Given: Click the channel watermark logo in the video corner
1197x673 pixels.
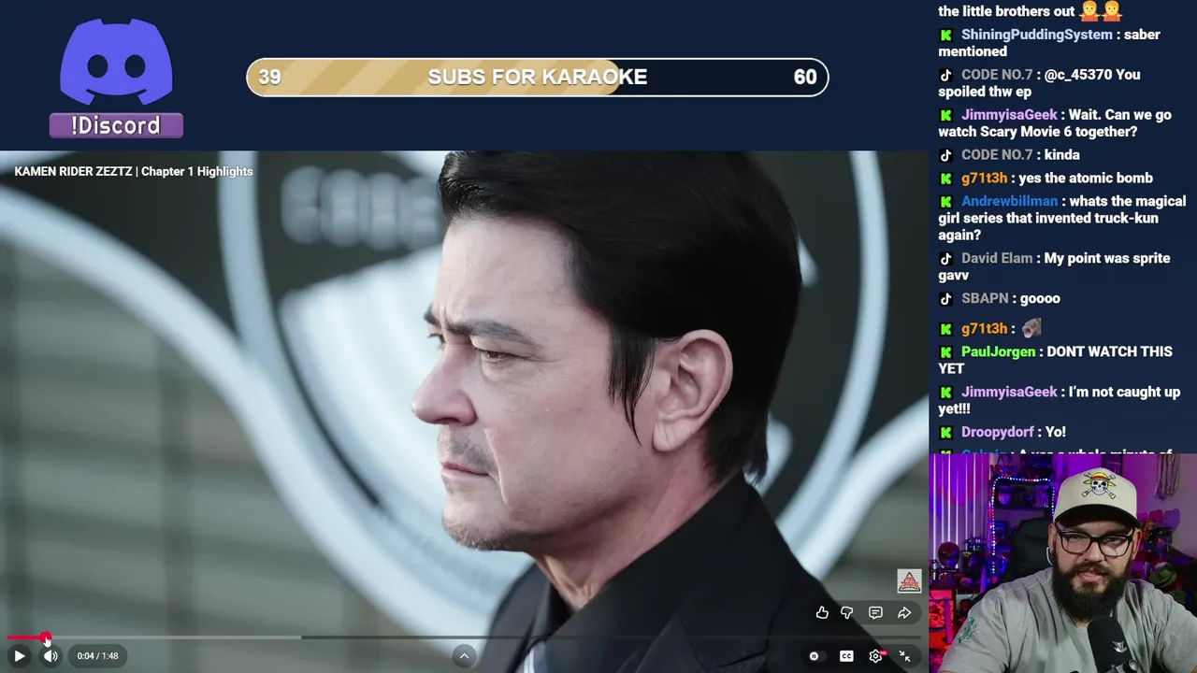Looking at the screenshot, I should pyautogui.click(x=909, y=581).
